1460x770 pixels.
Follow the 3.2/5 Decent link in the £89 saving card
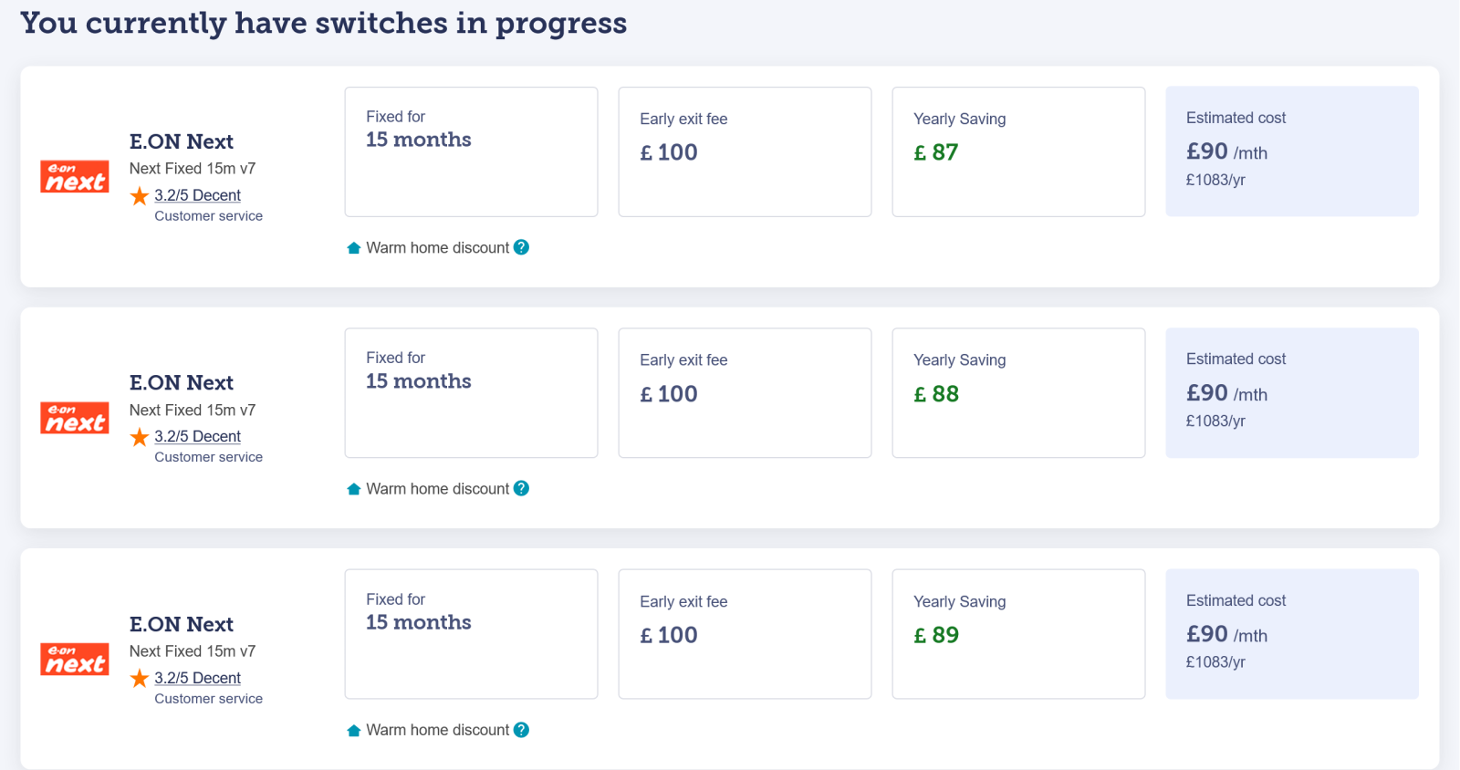197,678
